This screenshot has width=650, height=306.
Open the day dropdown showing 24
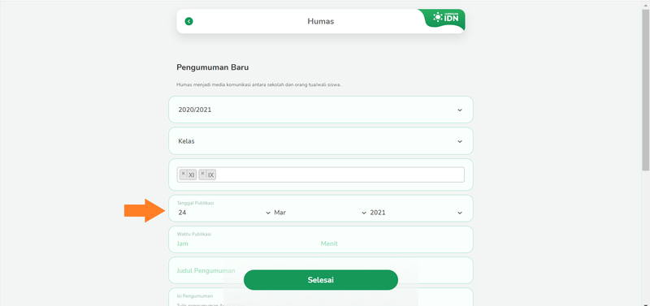click(x=224, y=213)
